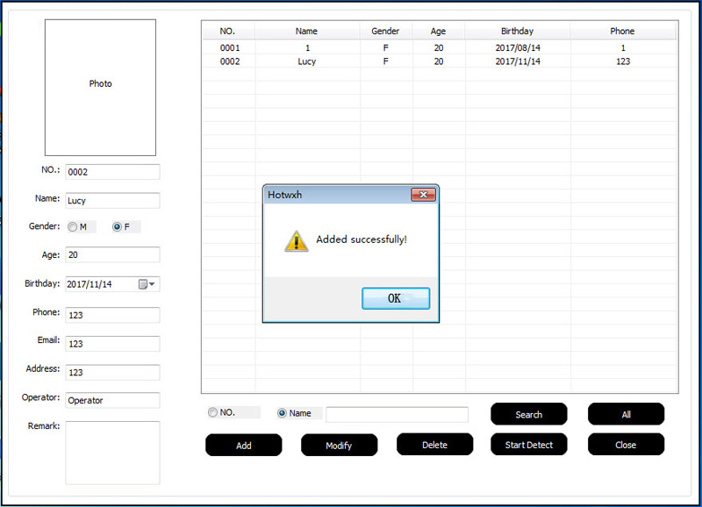Select table row 0001
This screenshot has height=507, width=702.
tap(440, 47)
